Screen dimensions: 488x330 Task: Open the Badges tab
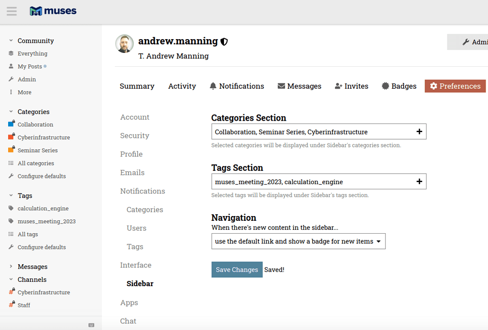click(399, 86)
